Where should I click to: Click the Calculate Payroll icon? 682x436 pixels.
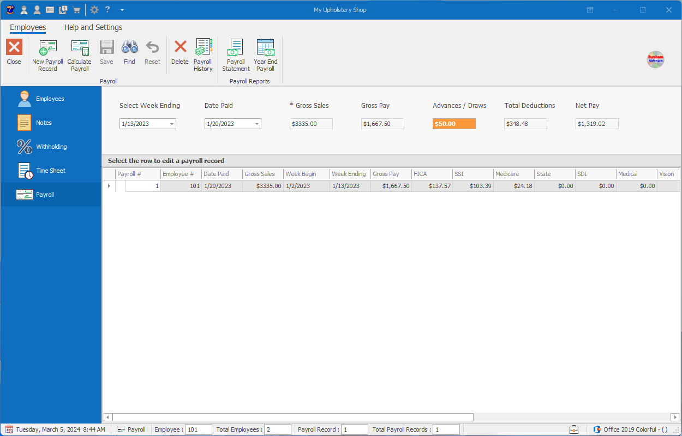point(79,53)
